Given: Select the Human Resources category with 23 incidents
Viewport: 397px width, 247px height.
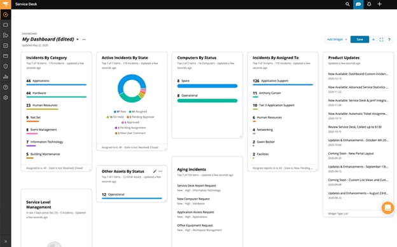Looking at the screenshot, I should [56, 107].
